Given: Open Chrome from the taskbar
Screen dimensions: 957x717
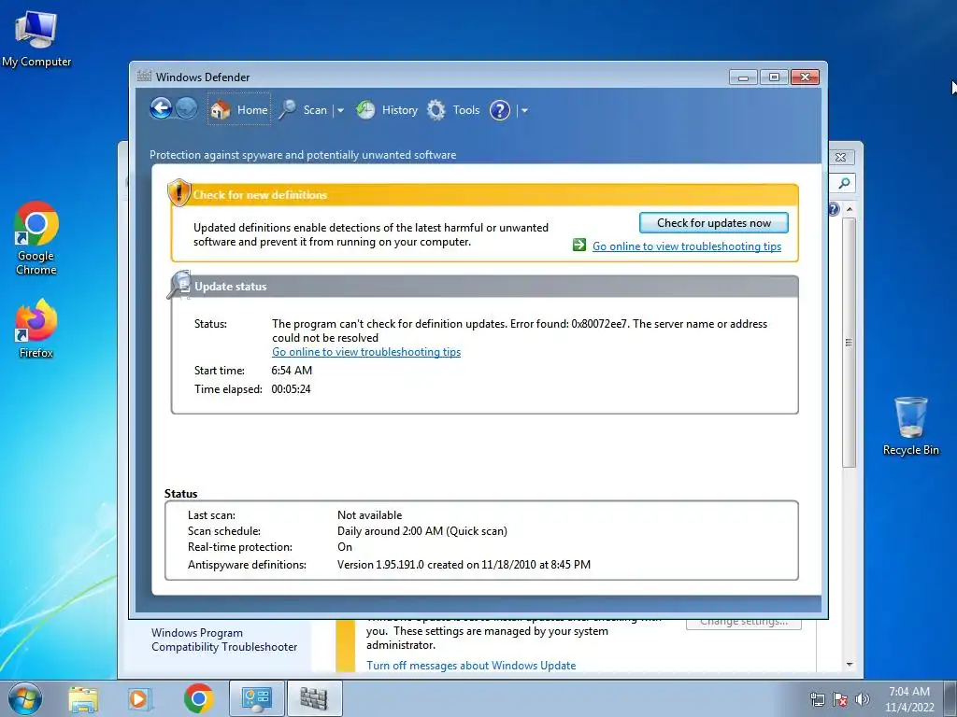Looking at the screenshot, I should [x=198, y=698].
